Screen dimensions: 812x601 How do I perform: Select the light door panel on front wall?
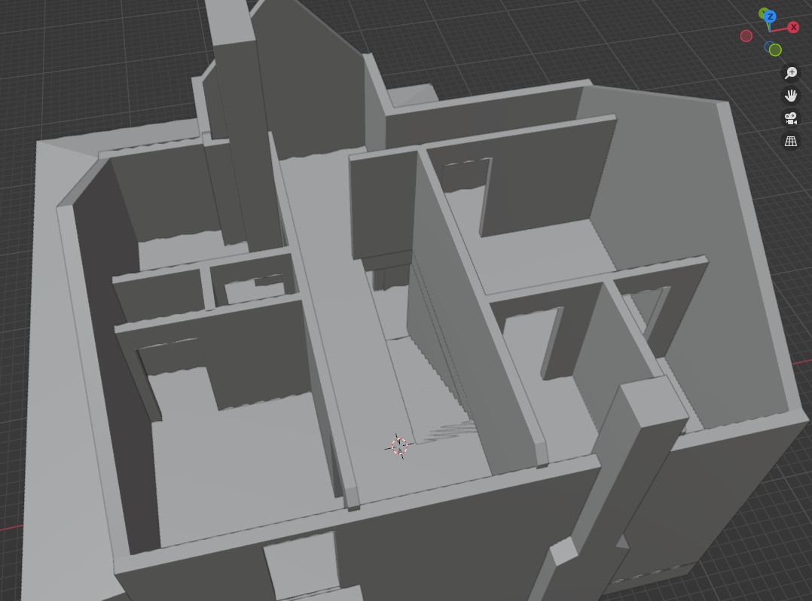[x=301, y=565]
